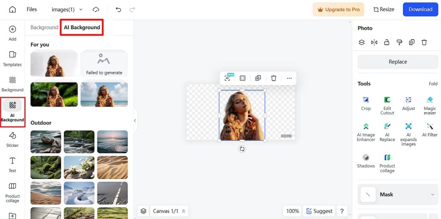Open the AI Filter tool
This screenshot has width=441, height=219.
(x=430, y=130)
